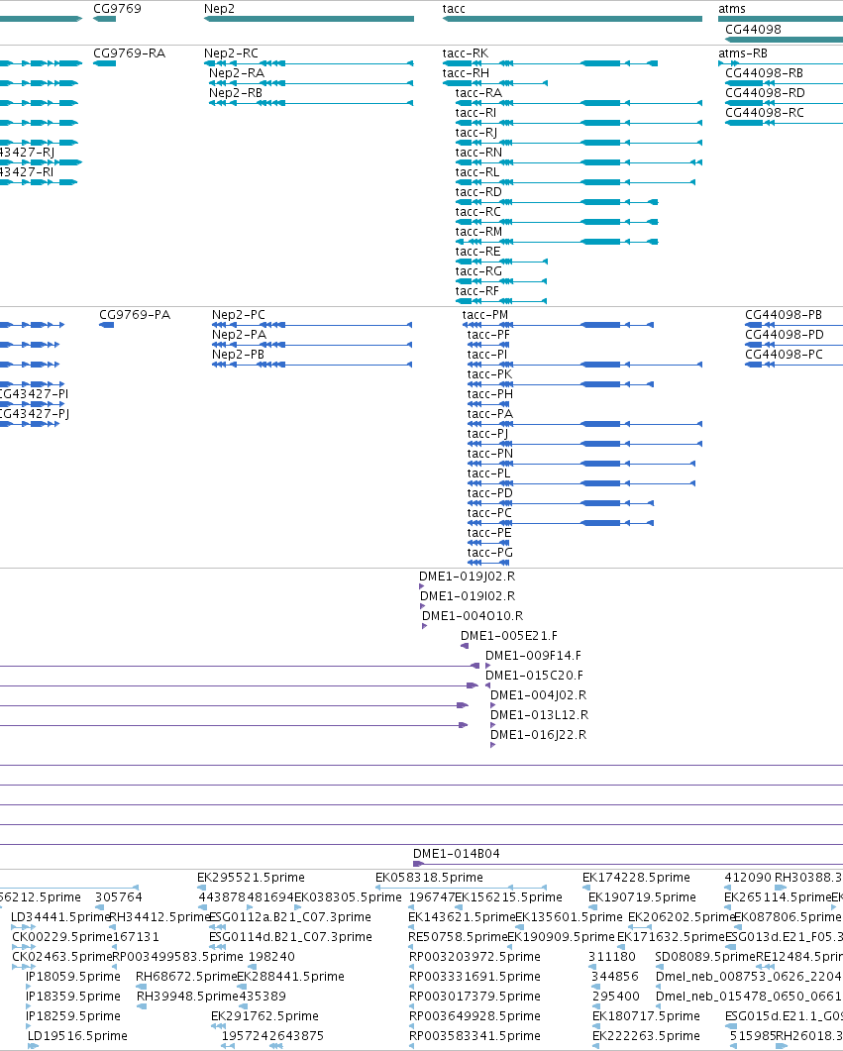
Task: Click the RH68672.5prime EST label
Action: point(186,977)
